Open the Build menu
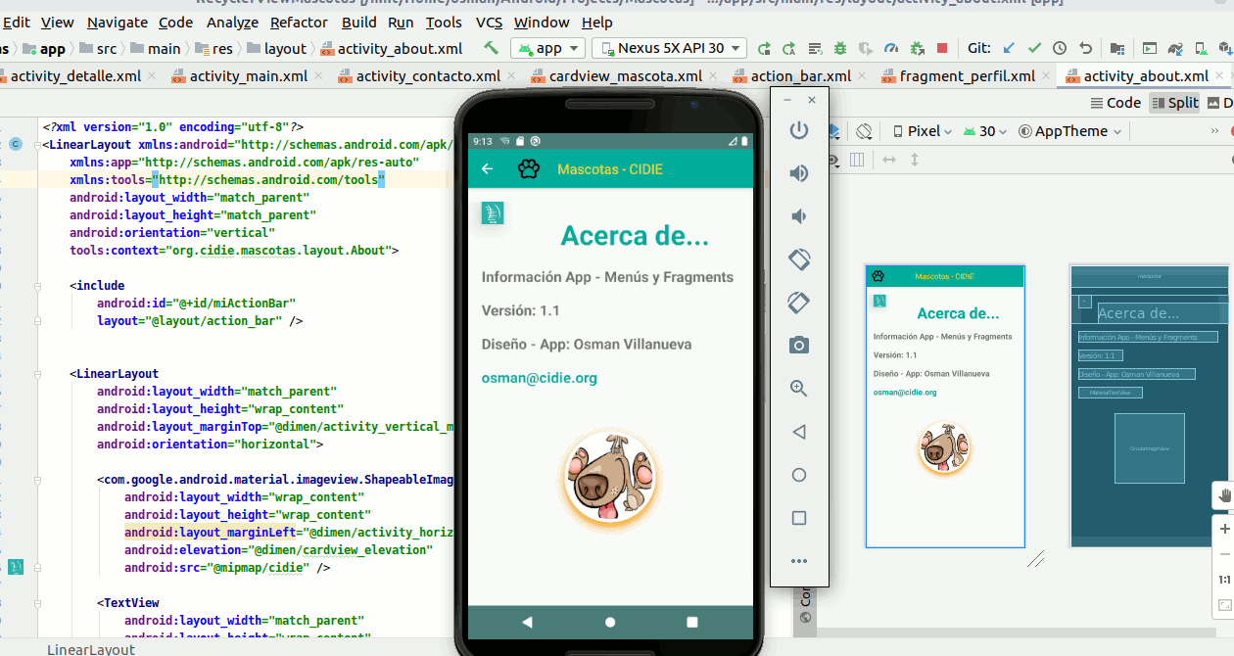This screenshot has width=1234, height=656. coord(359,22)
